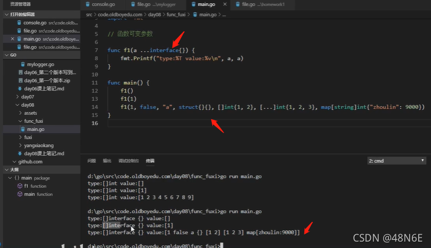Click the interface keyword on line 7
The height and width of the screenshot is (248, 431).
point(164,51)
